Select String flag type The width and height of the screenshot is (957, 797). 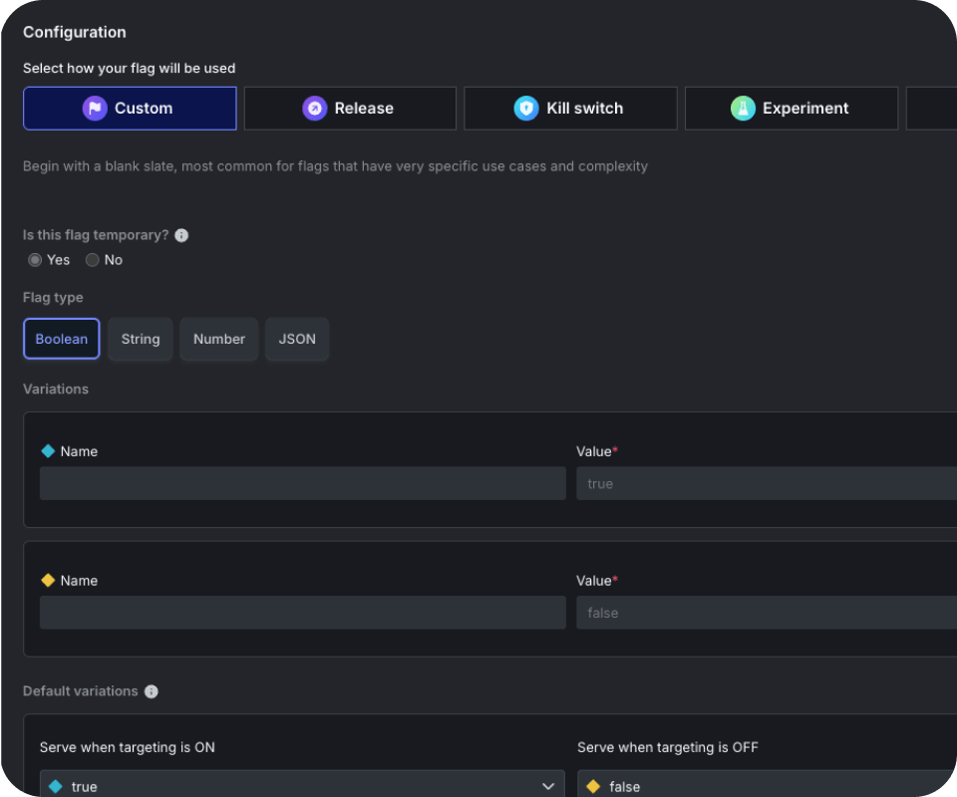141,339
